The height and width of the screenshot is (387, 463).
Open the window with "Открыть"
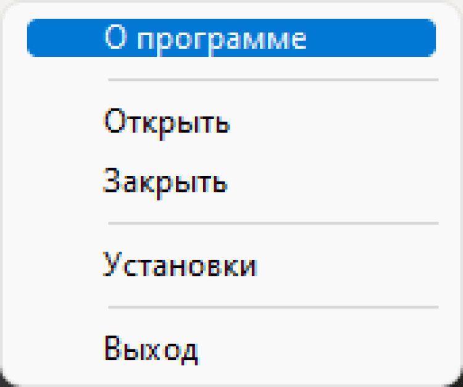click(167, 123)
